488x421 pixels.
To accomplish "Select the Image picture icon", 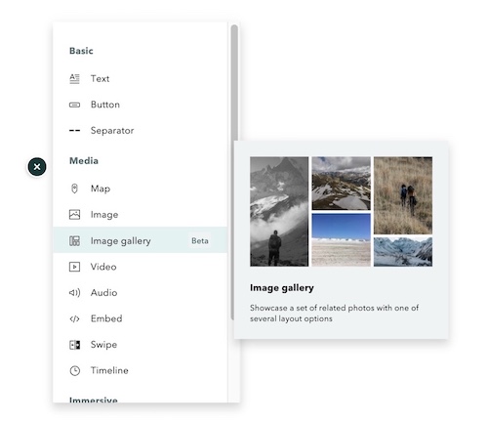I will pos(74,215).
